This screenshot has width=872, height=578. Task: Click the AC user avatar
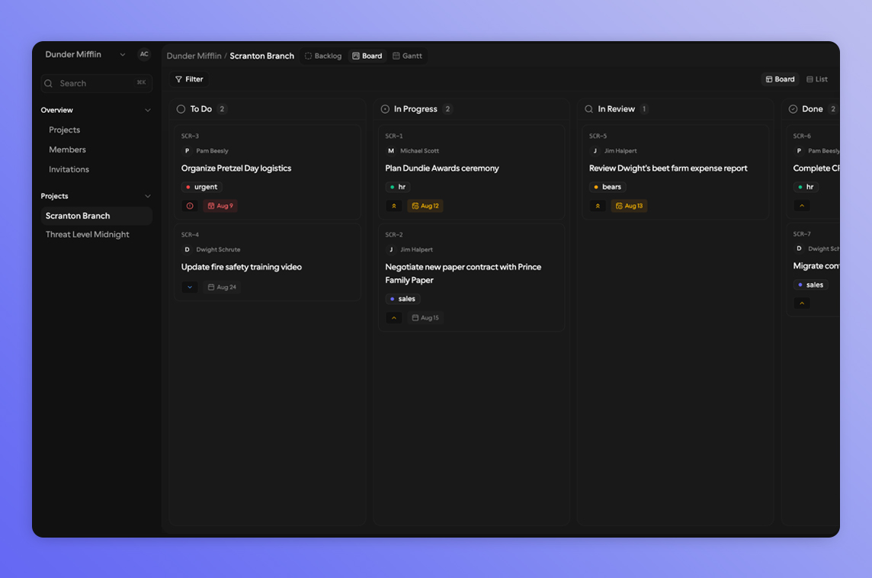[144, 54]
